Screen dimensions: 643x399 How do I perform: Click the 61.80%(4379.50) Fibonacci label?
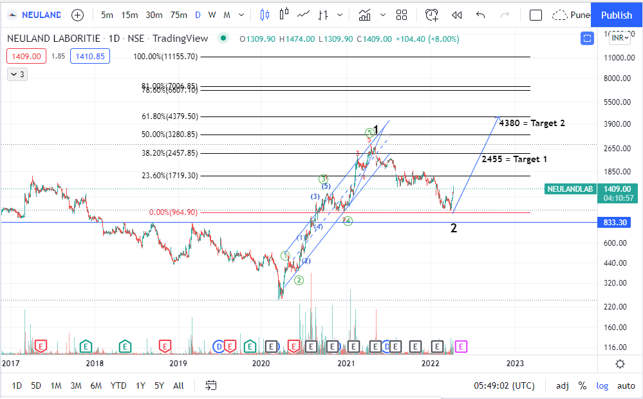coord(170,116)
